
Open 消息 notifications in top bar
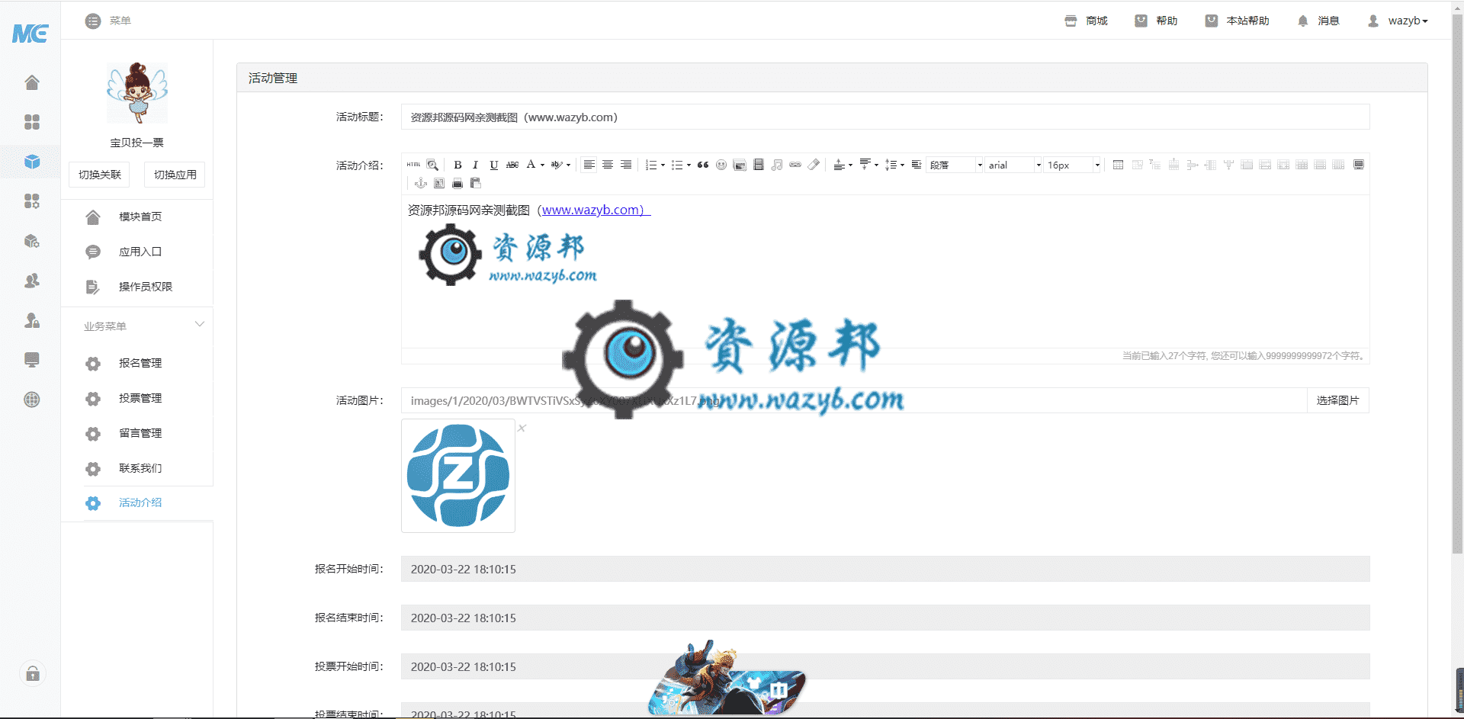click(x=1318, y=21)
